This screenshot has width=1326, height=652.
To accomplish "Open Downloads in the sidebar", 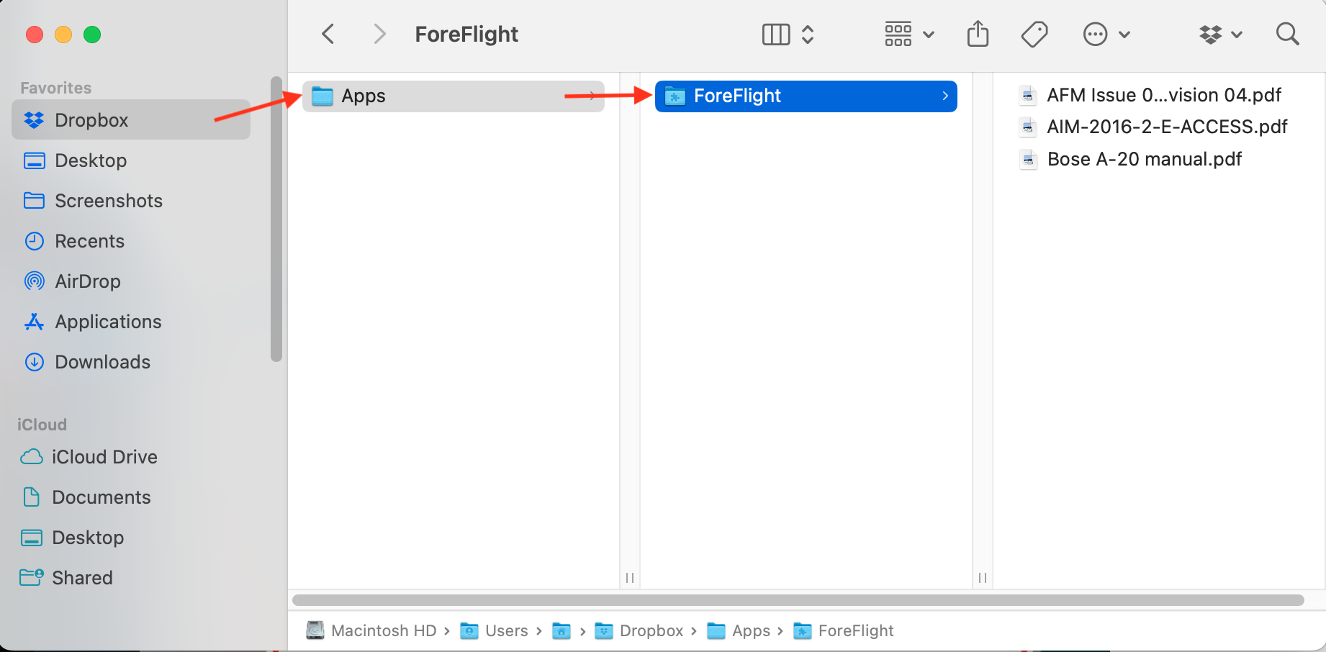I will (x=131, y=361).
